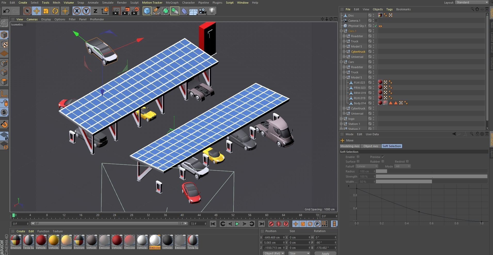This screenshot has width=493, height=255.
Task: Open the viewport Cameras menu
Action: coord(32,19)
